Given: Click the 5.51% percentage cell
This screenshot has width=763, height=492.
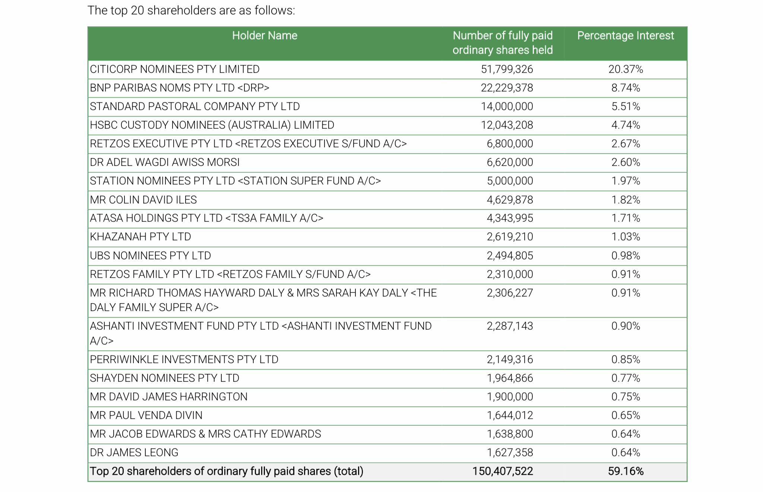Looking at the screenshot, I should point(626,106).
